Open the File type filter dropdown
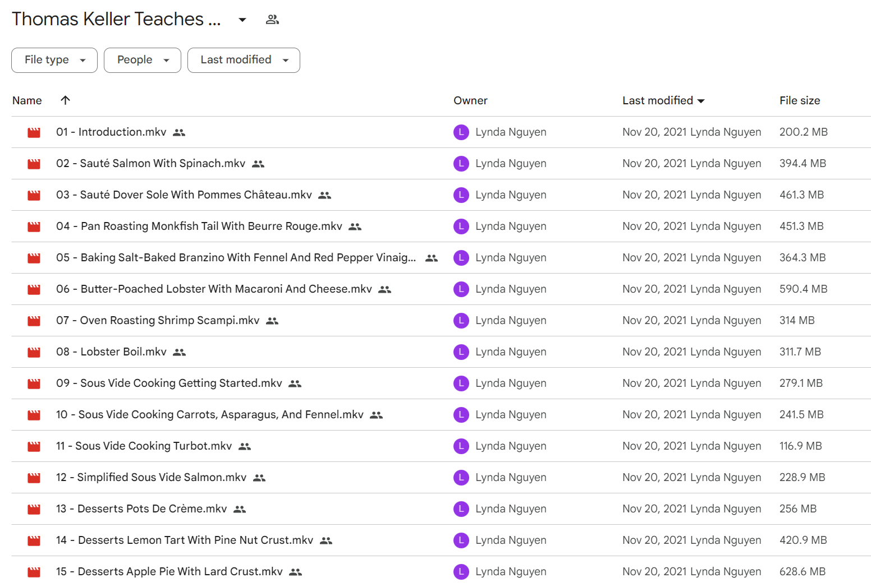871x587 pixels. (54, 60)
